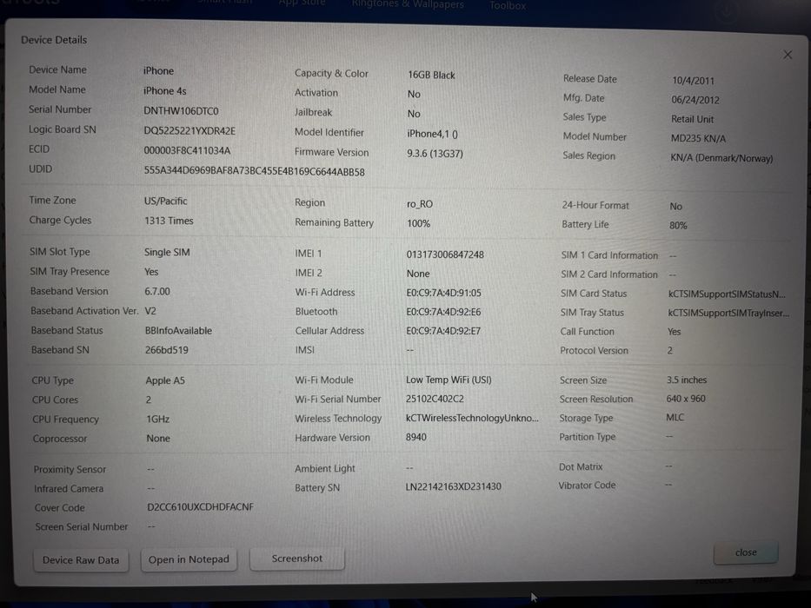Click Logic Board SN value DQ5225221YXDR42E
The height and width of the screenshot is (608, 811).
[x=189, y=131]
